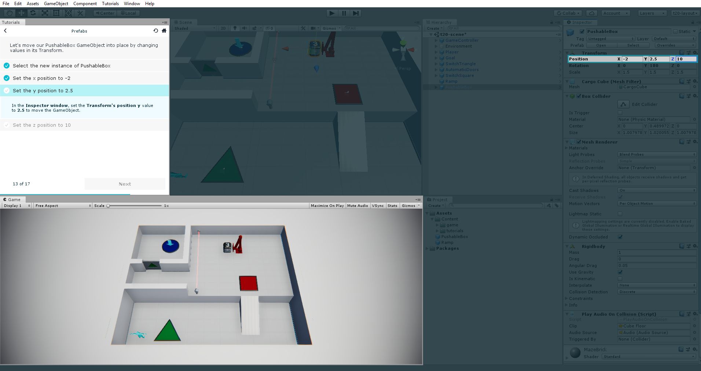Toggle the Is Kinematic checkbox
This screenshot has width=701, height=371.
click(x=620, y=279)
